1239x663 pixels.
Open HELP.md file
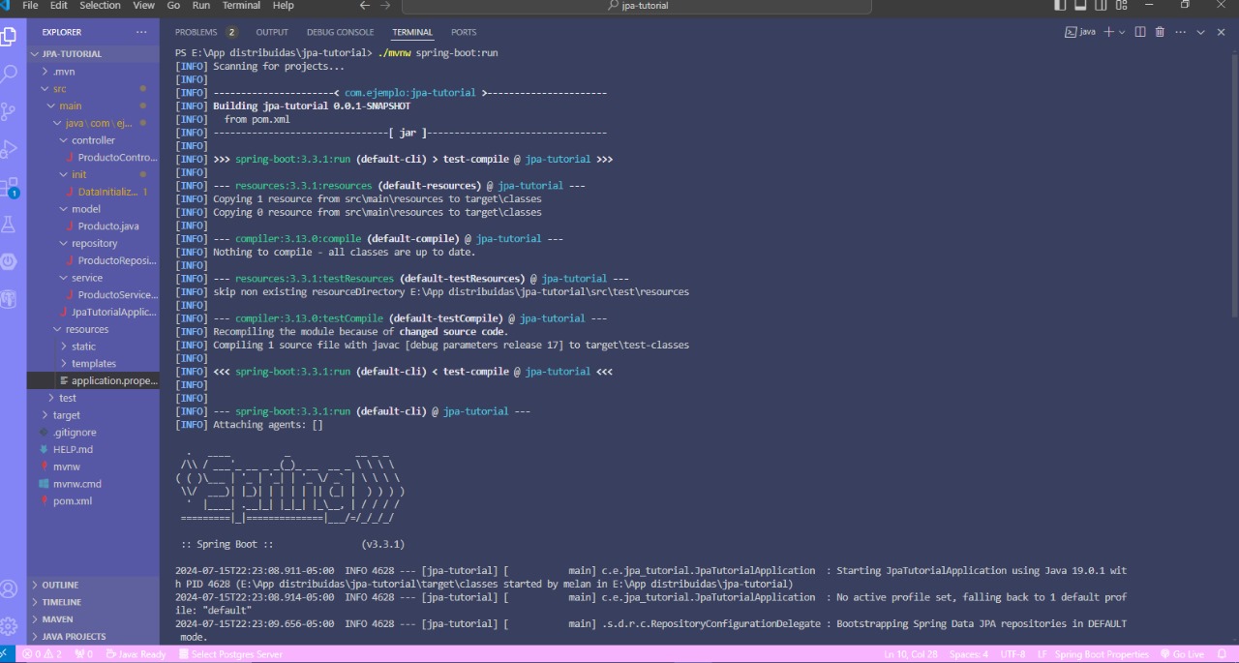click(93, 449)
